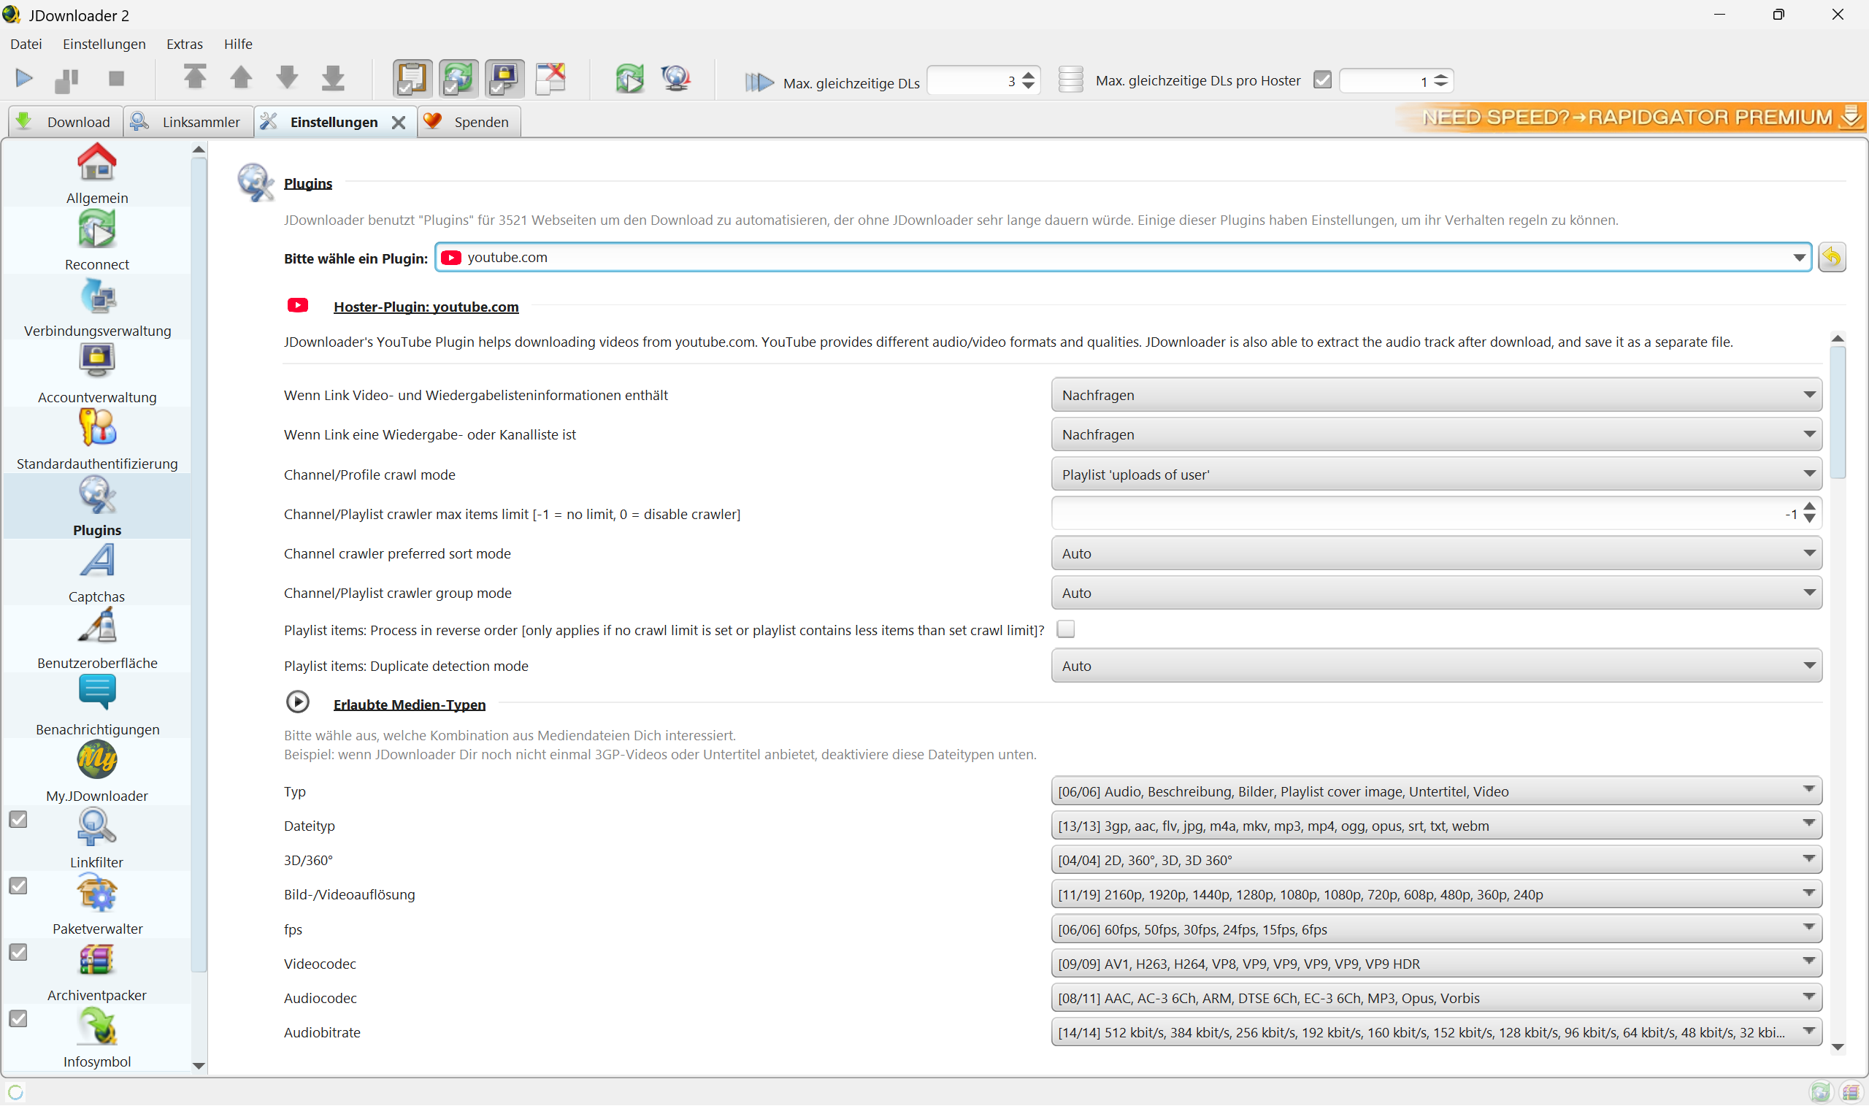The image size is (1869, 1106).
Task: Toggle the Linkfilter enable checkbox
Action: tap(19, 819)
